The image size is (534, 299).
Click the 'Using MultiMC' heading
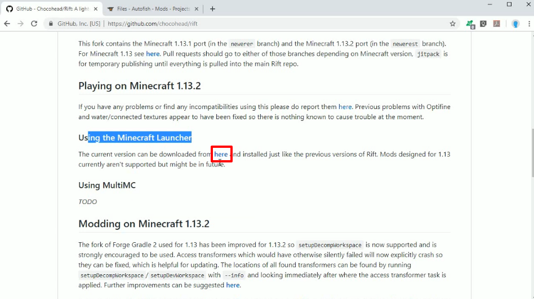107,185
